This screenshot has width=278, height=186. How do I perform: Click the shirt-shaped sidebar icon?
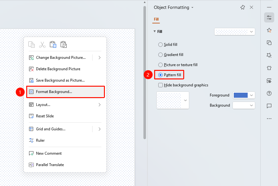(269, 68)
